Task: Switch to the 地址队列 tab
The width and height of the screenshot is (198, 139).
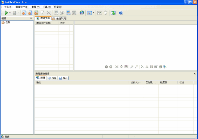Action: click(59, 19)
